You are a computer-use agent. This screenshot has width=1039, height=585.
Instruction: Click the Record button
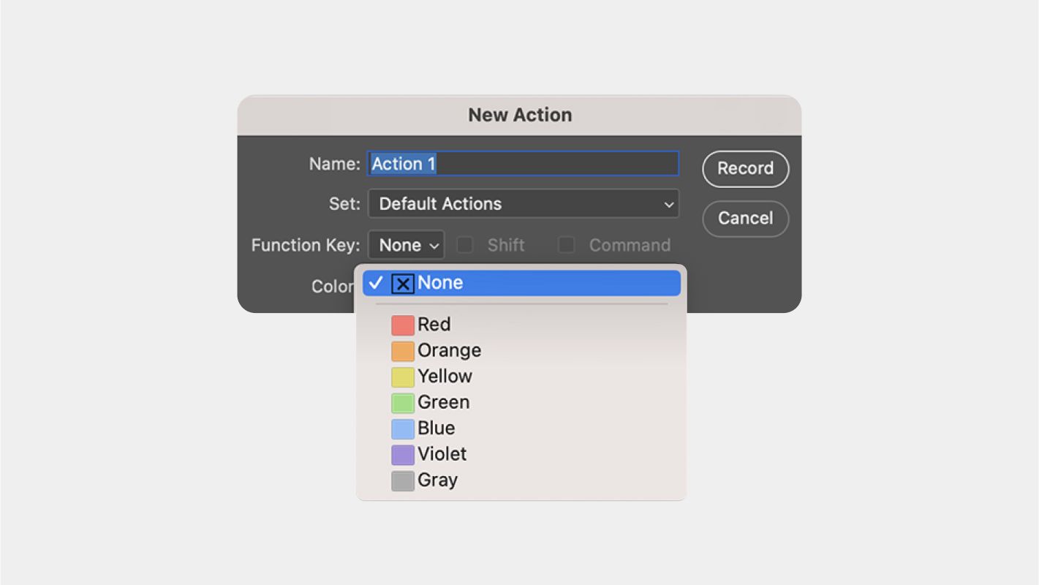745,169
